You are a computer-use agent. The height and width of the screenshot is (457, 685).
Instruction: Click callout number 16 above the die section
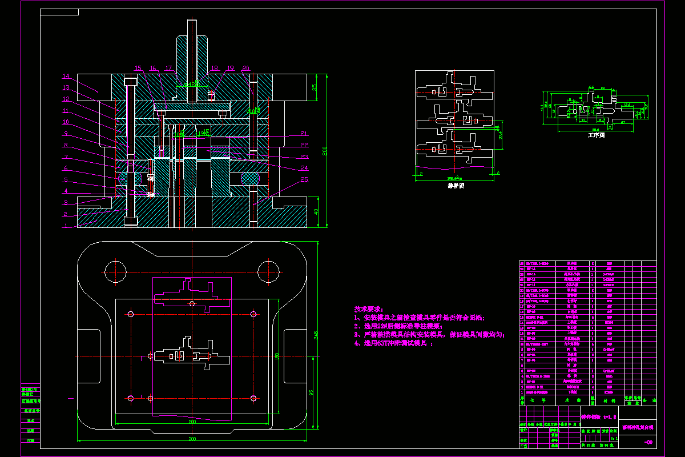153,69
